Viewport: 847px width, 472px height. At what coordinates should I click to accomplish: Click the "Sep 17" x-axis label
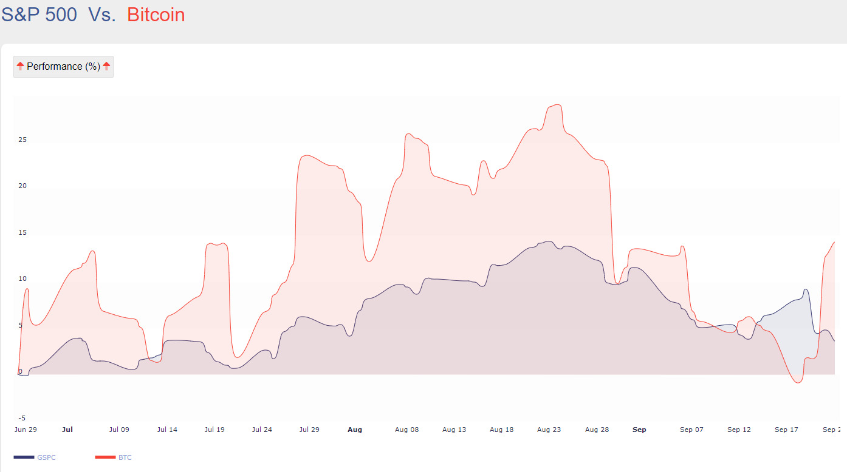click(x=786, y=430)
